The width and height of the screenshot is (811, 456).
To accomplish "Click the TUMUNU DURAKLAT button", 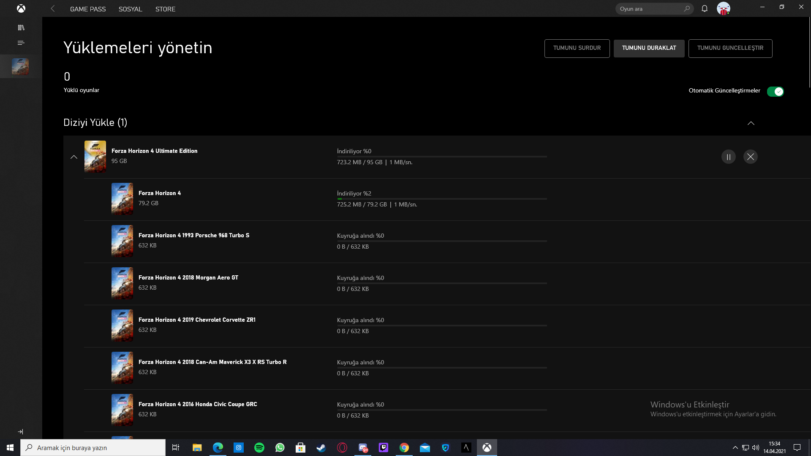I will click(x=649, y=48).
